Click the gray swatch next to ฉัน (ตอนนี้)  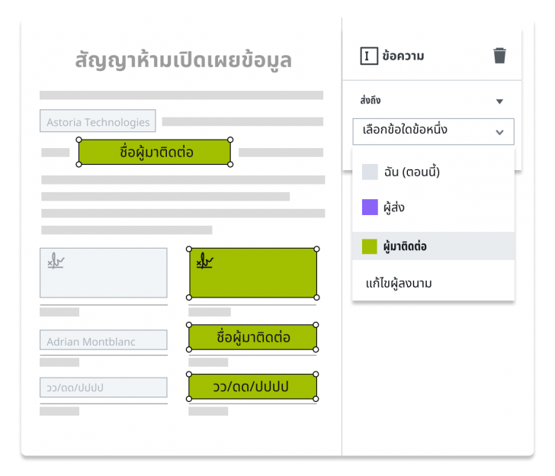(x=370, y=172)
